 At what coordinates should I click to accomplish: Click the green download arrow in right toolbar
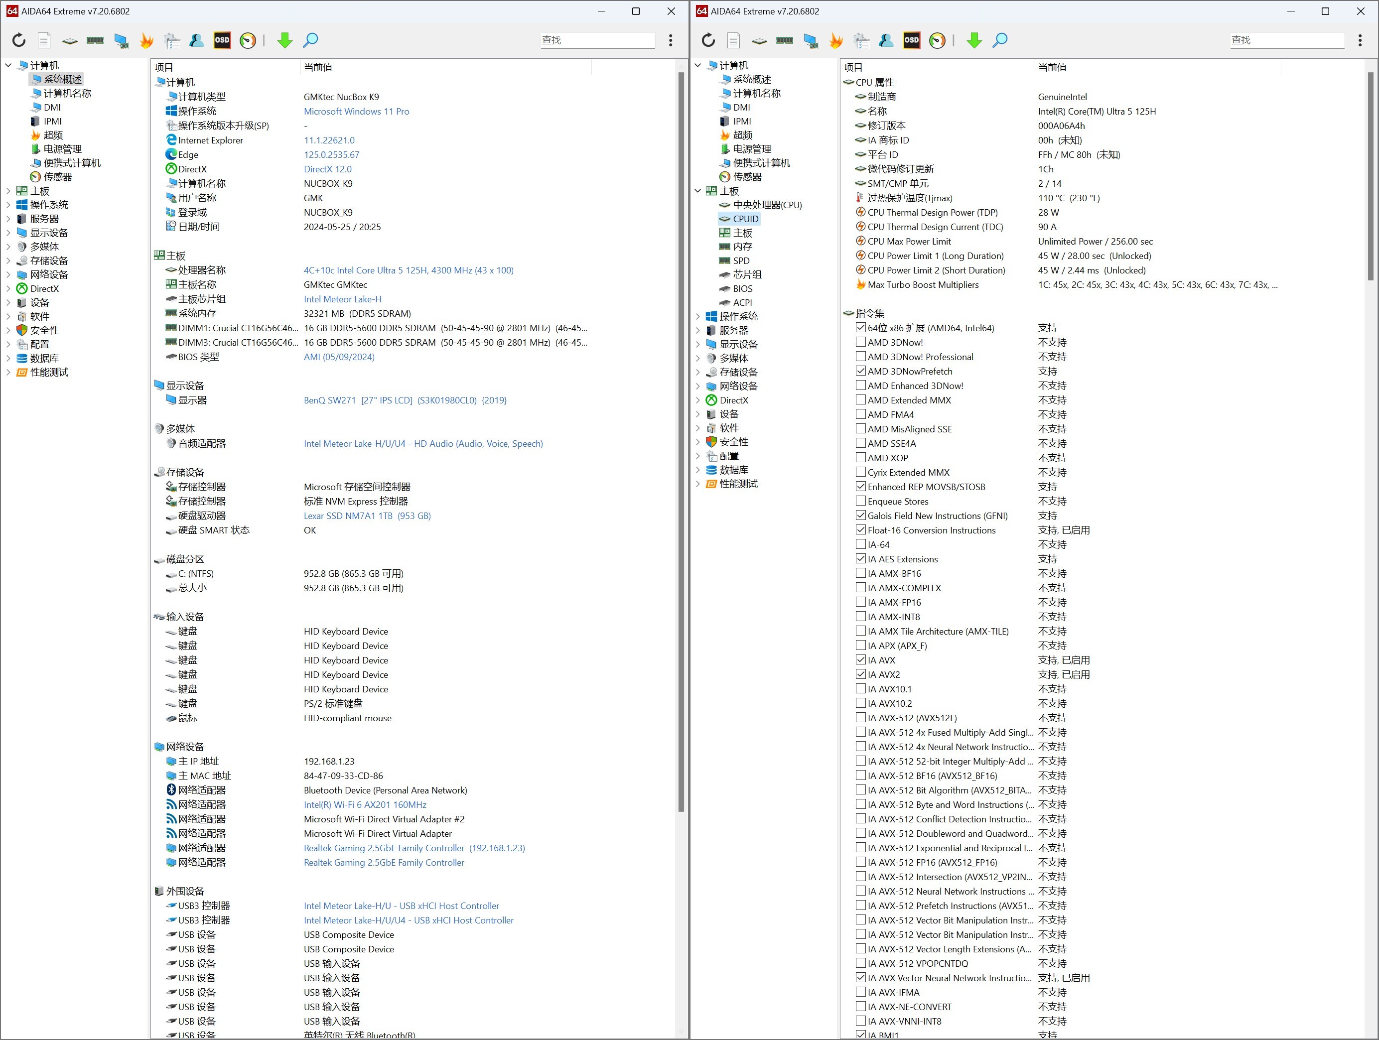(974, 40)
